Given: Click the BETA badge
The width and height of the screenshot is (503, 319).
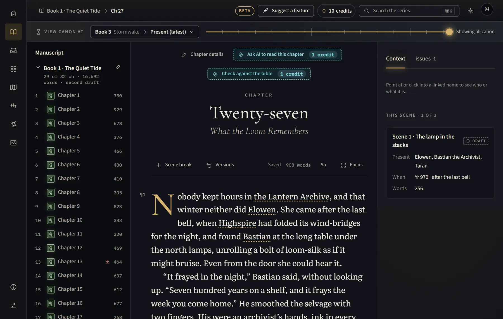Looking at the screenshot, I should click(245, 11).
